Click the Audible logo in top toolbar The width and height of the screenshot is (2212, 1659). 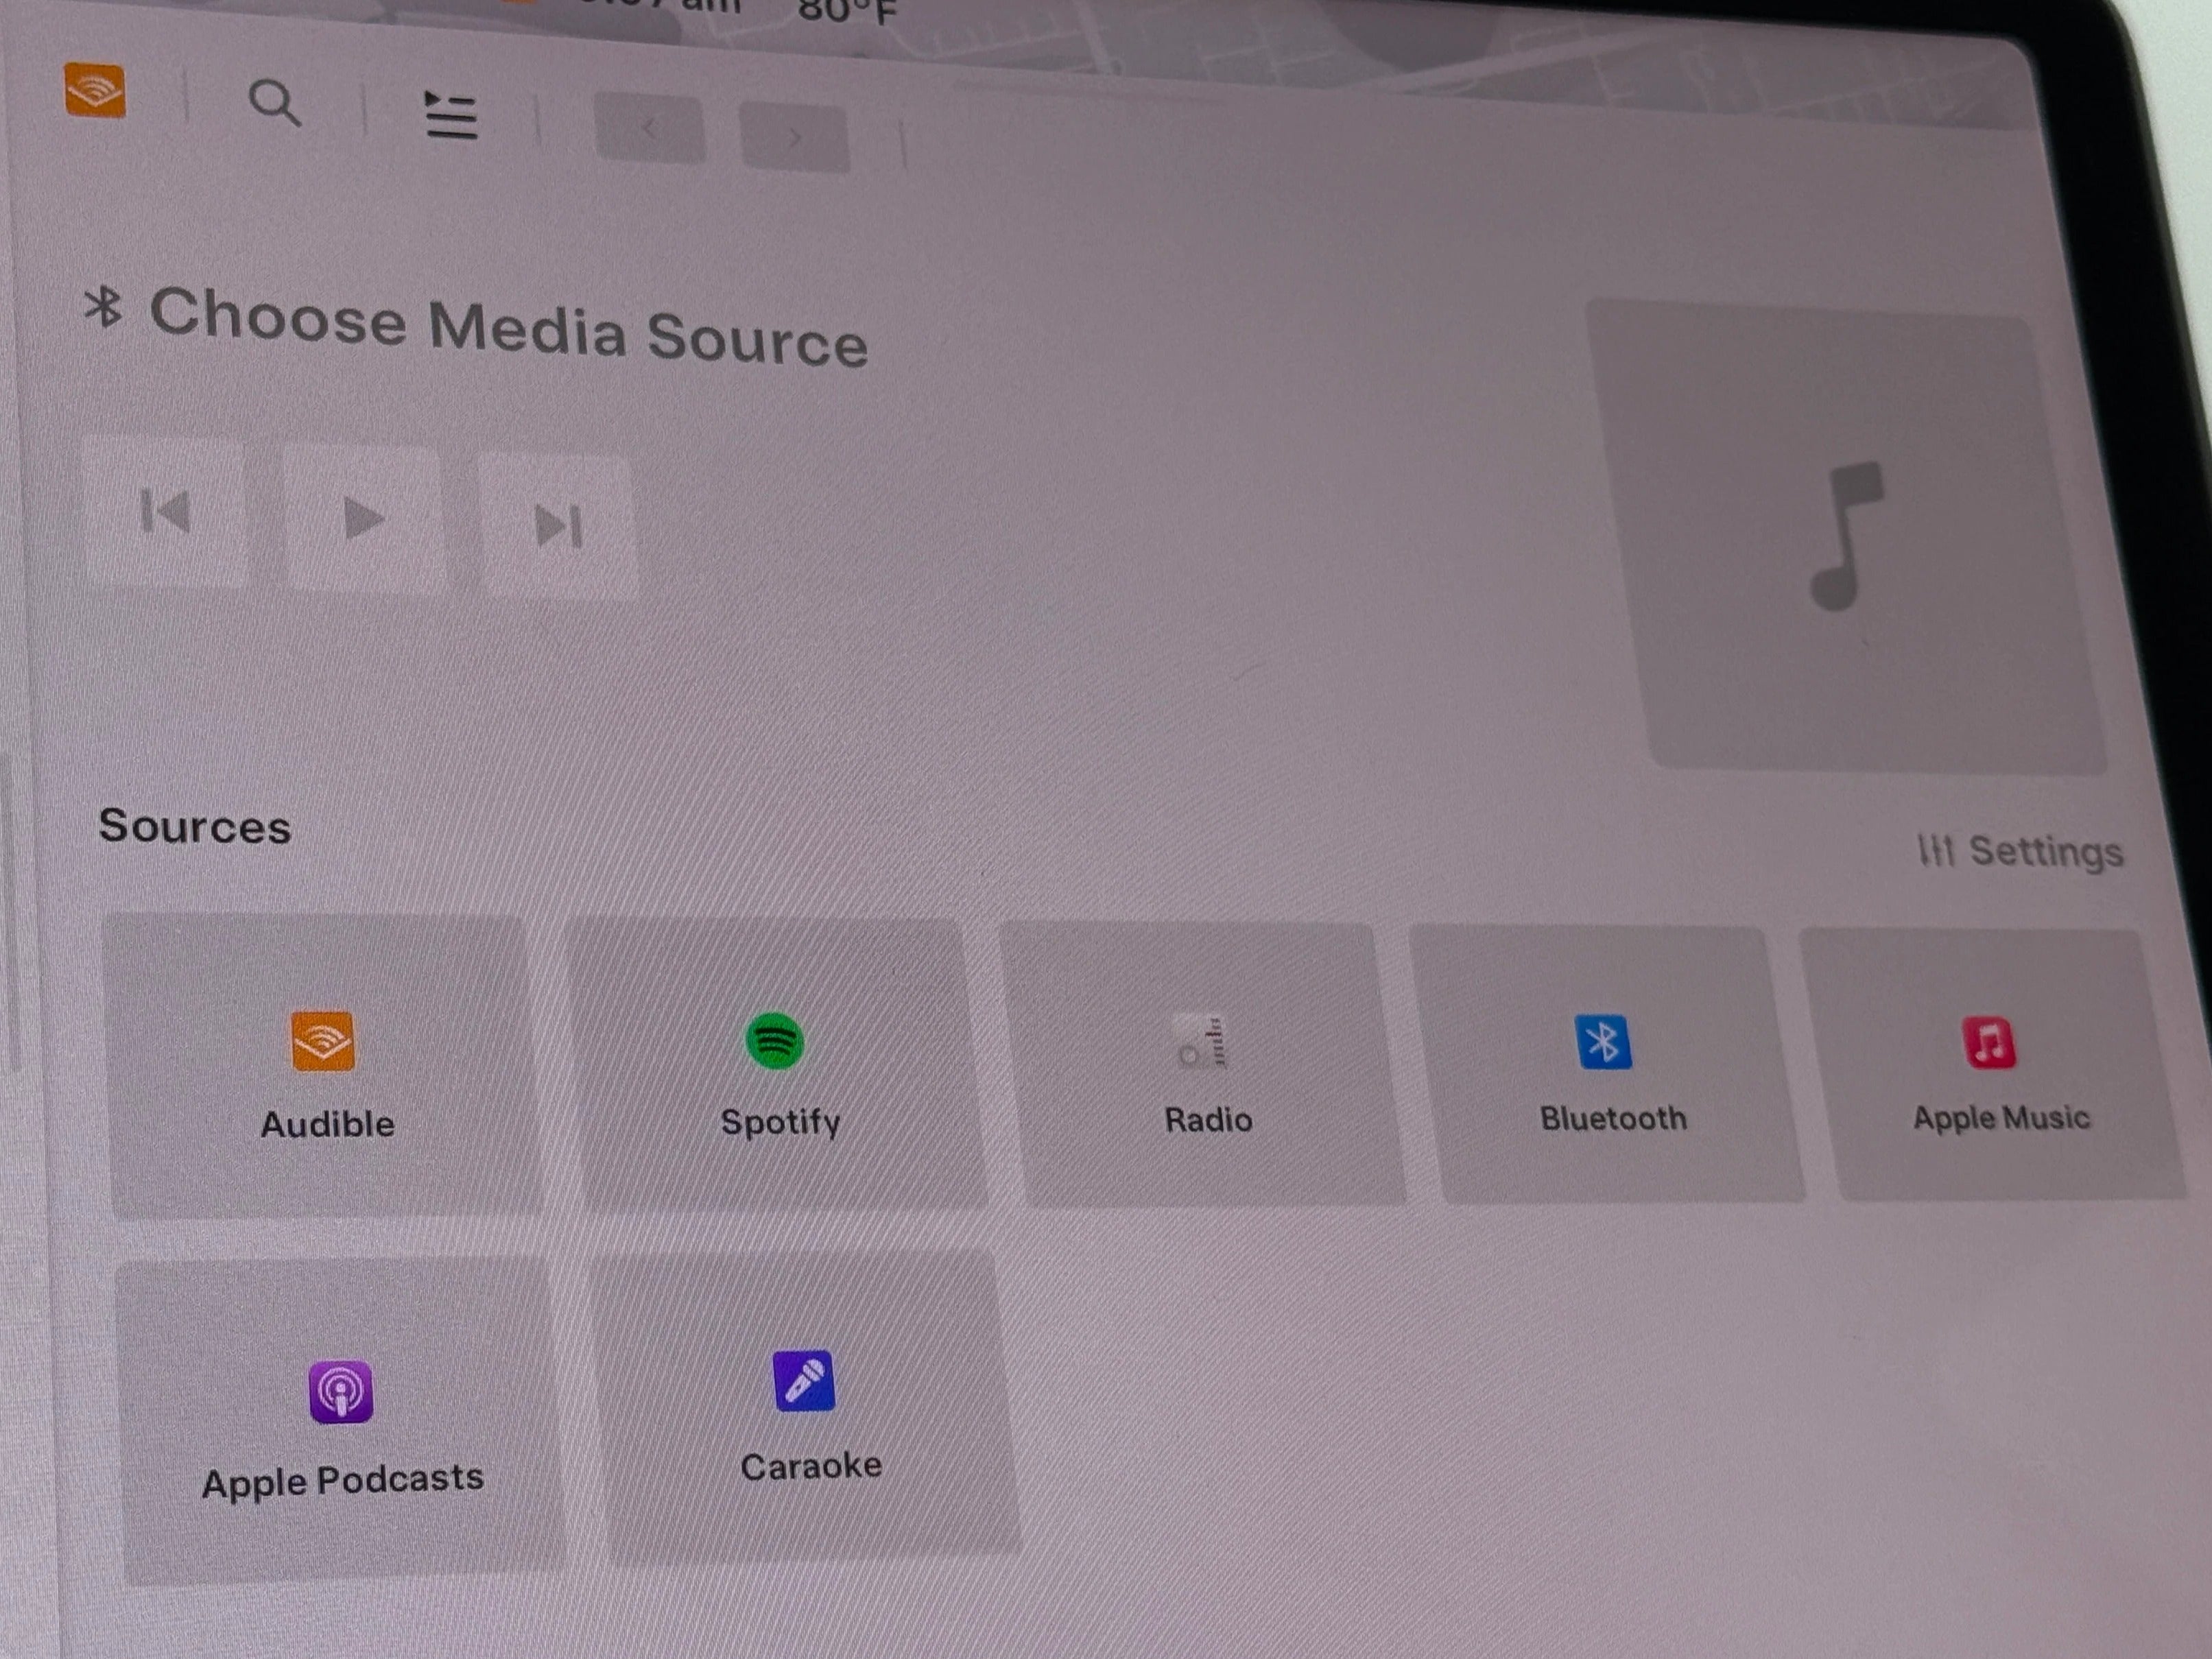point(95,90)
